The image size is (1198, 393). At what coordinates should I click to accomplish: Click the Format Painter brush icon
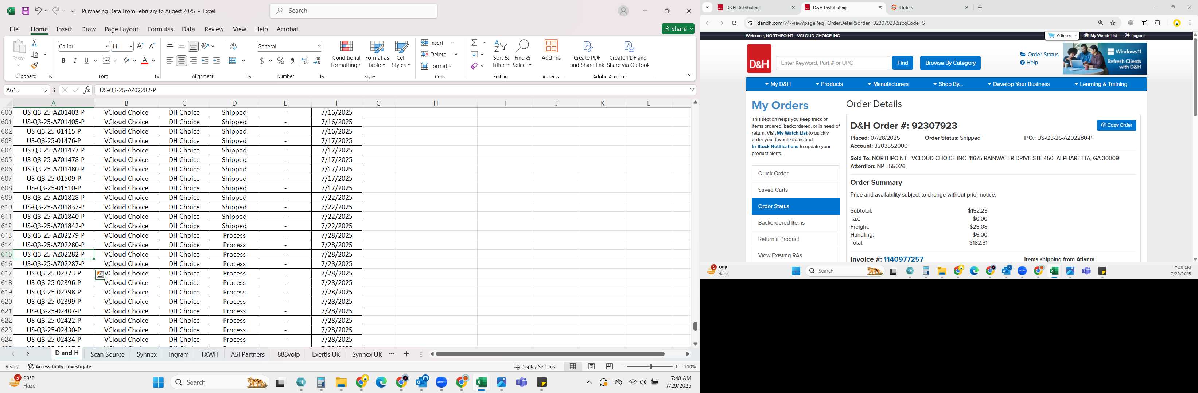tap(34, 65)
